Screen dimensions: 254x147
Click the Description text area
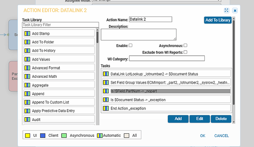138,35
